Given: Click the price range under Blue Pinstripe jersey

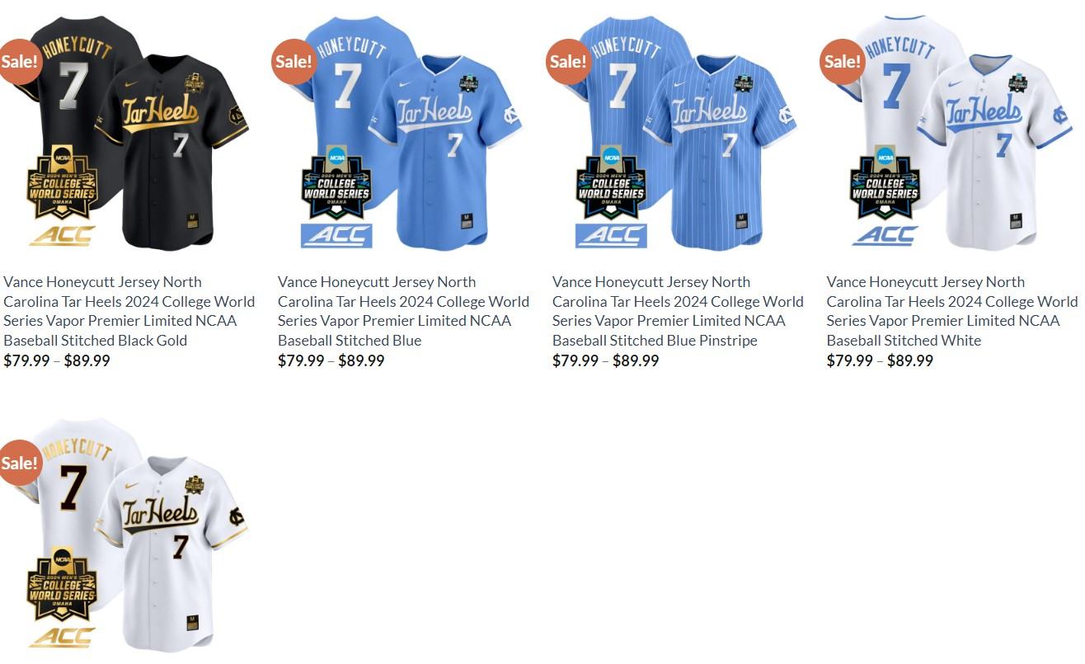Looking at the screenshot, I should [606, 360].
